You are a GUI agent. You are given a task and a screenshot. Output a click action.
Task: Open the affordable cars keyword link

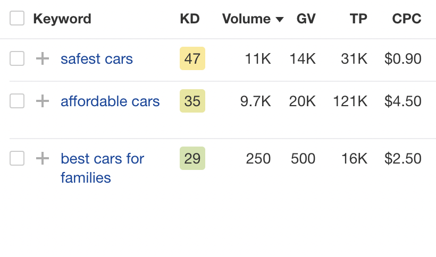coord(110,101)
